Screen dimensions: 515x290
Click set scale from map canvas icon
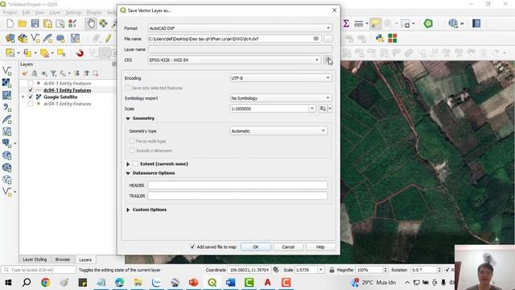coord(323,109)
